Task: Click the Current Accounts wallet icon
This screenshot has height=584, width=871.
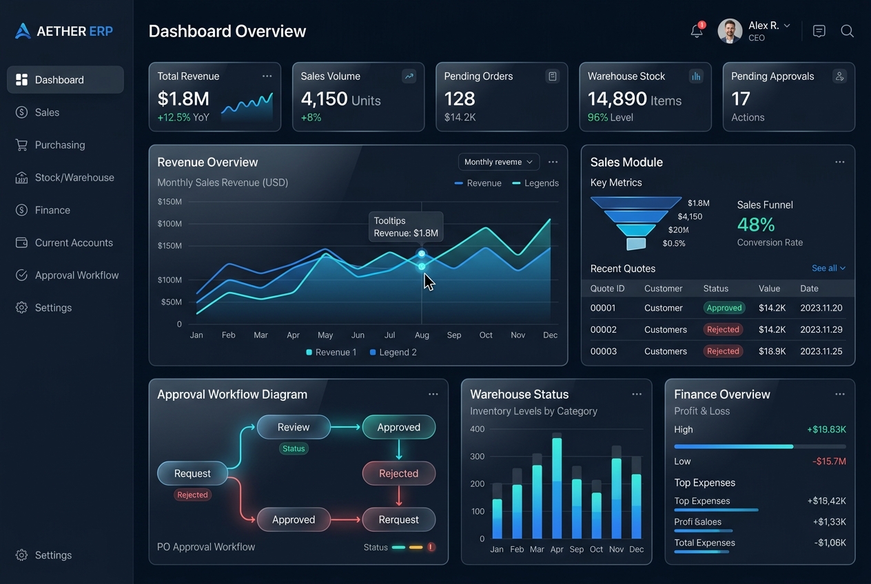Action: 21,242
